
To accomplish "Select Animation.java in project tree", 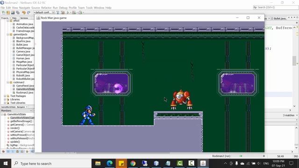I will [25, 24].
